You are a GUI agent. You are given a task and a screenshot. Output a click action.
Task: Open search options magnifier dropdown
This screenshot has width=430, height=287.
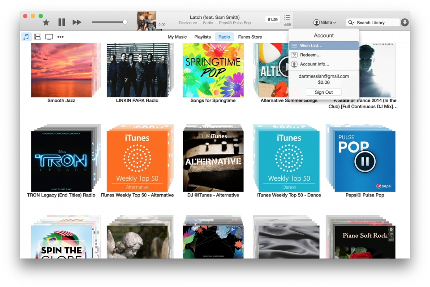click(x=352, y=22)
